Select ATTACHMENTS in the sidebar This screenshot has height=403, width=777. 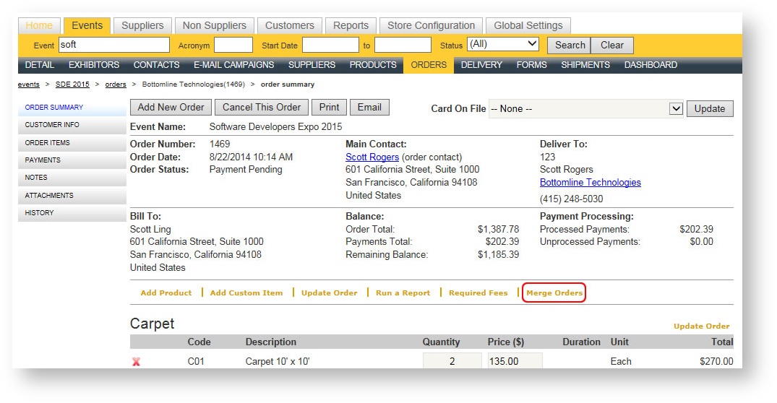49,195
